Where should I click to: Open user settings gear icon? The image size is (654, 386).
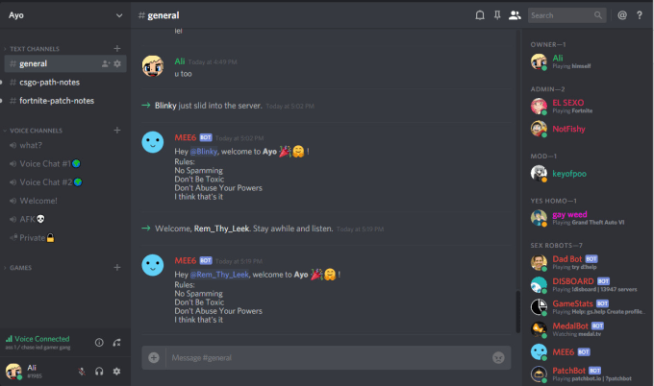(x=116, y=371)
